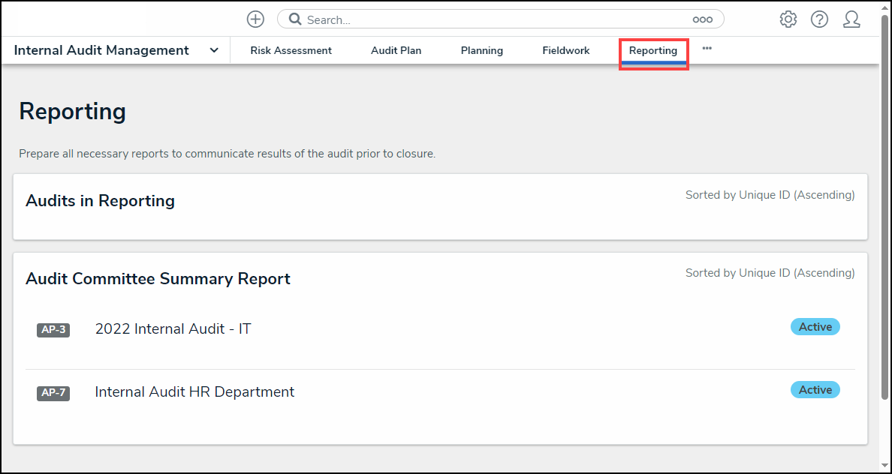This screenshot has height=474, width=892.
Task: Click Active status on AP-3 row
Action: (815, 327)
